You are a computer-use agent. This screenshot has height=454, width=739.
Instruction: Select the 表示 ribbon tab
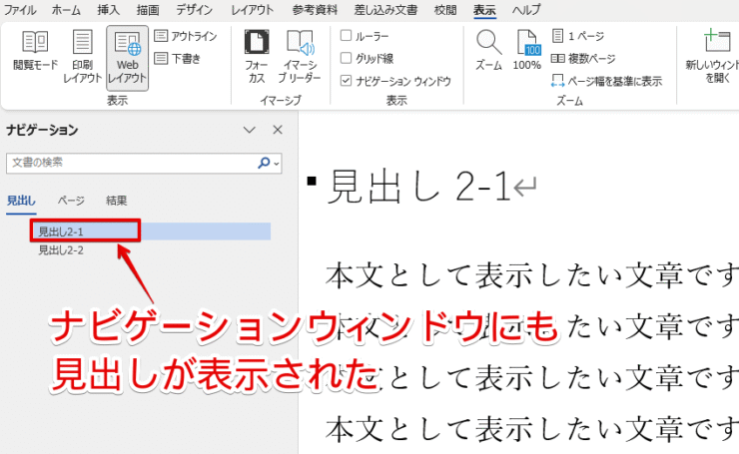point(484,10)
